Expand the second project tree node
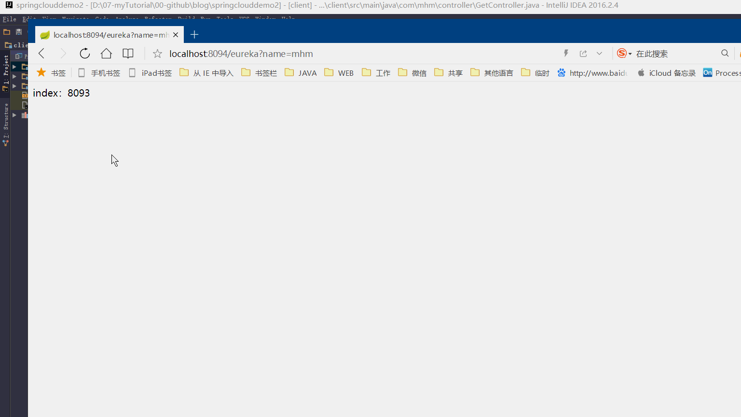Screen dimensions: 741x417 [14, 76]
